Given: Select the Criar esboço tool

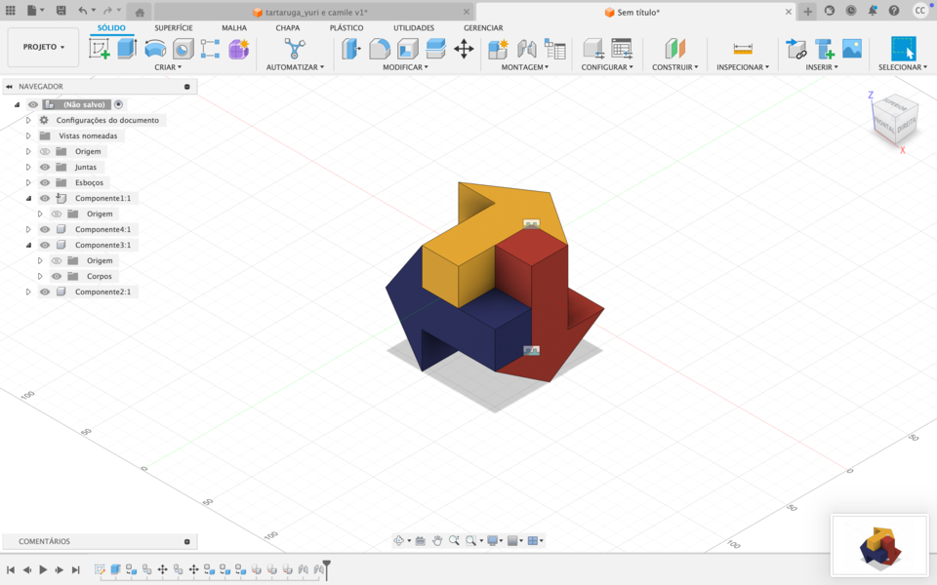Looking at the screenshot, I should point(99,49).
